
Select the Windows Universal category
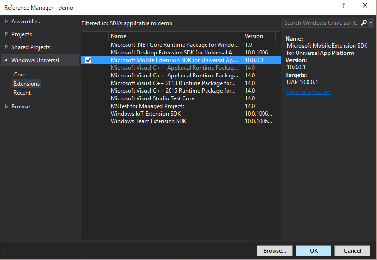click(x=35, y=60)
